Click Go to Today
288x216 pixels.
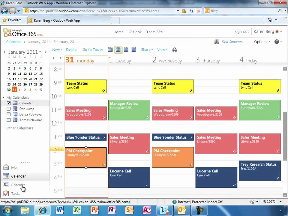(93, 49)
